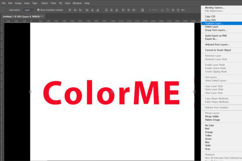
Task: Open the Image menu
Action: click(18, 3)
